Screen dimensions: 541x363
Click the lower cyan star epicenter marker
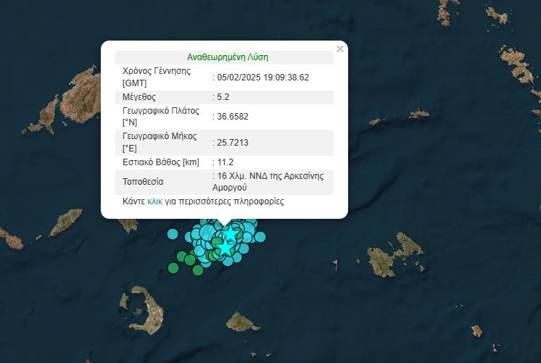226,247
